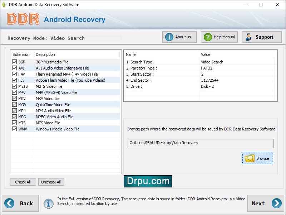Close the DDR Android Recovery window
Screen dimensions: 286x215
point(277,5)
